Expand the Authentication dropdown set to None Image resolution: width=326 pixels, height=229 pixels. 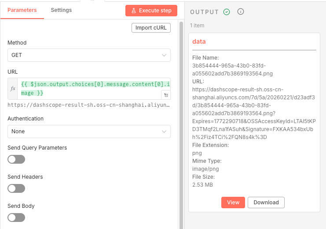[89, 131]
